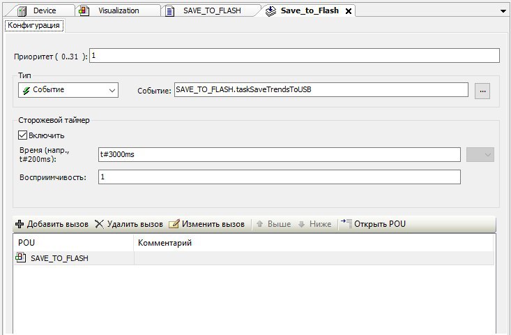This screenshot has height=335, width=511.
Task: Move call down with Ниже
Action: point(315,224)
